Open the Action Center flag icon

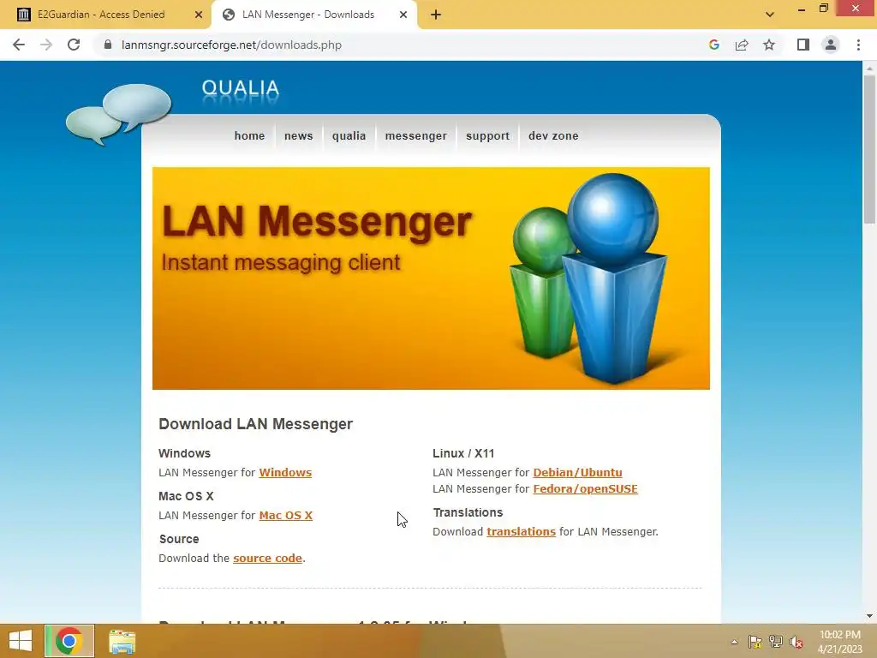(755, 642)
